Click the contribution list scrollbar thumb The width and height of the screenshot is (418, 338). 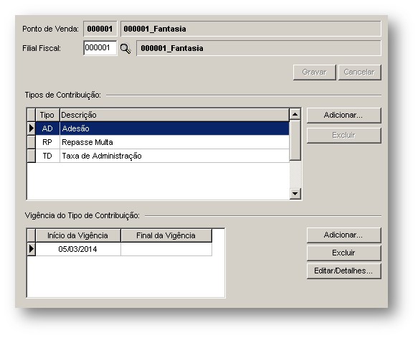coord(295,140)
